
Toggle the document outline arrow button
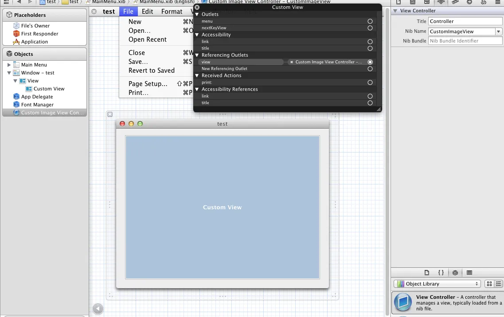coord(98,309)
